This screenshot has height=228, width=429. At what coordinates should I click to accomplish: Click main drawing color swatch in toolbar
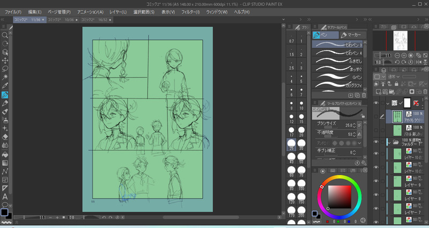coord(4,212)
